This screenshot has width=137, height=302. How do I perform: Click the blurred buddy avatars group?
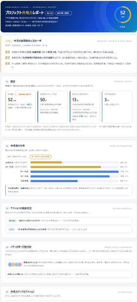point(15,264)
